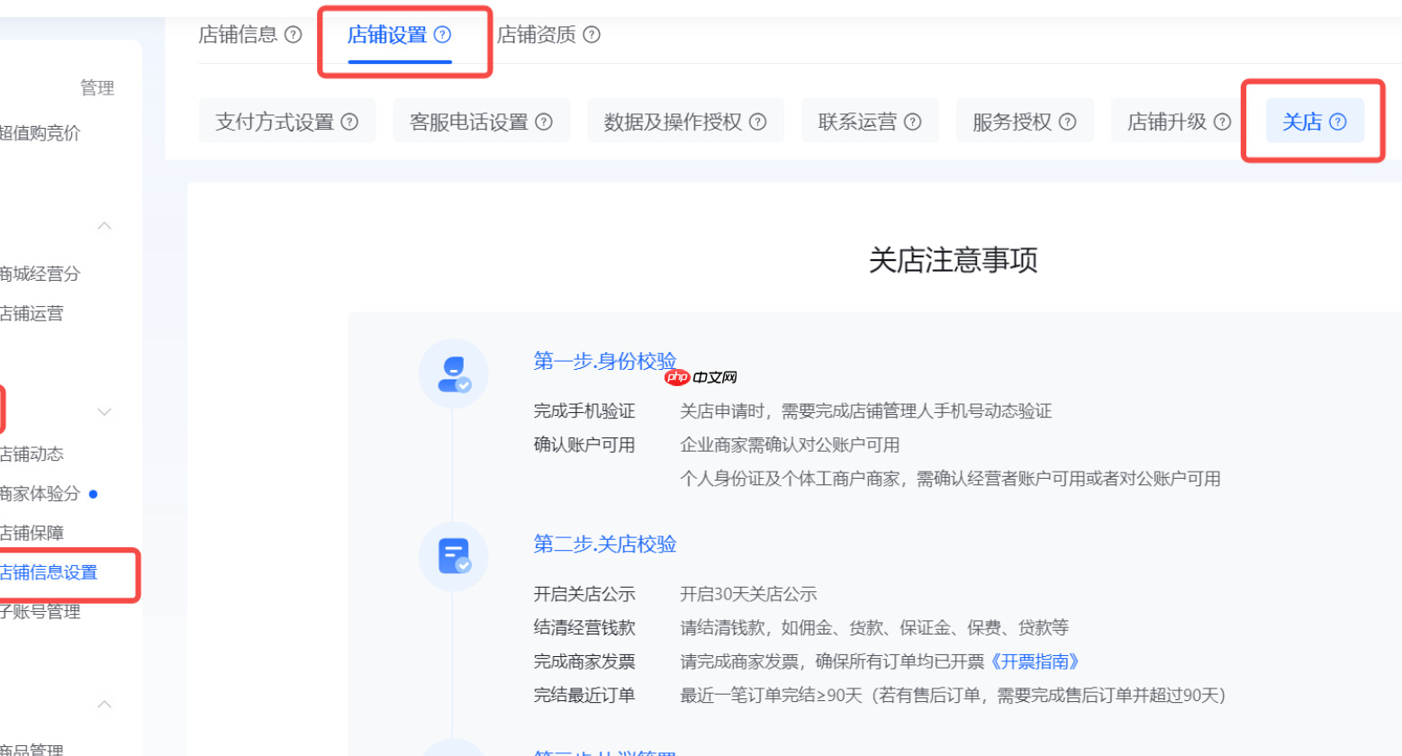Collapse the top sidebar section chevron
The image size is (1402, 756).
point(104,225)
